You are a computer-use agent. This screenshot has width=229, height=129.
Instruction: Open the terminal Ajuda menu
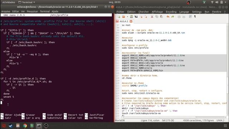point(55,11)
